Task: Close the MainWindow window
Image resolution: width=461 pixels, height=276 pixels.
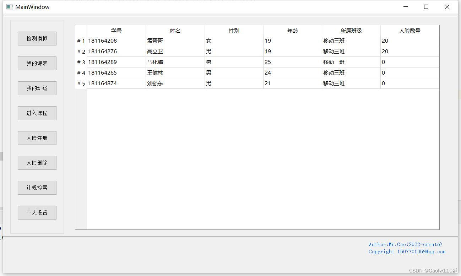Action: 447,7
